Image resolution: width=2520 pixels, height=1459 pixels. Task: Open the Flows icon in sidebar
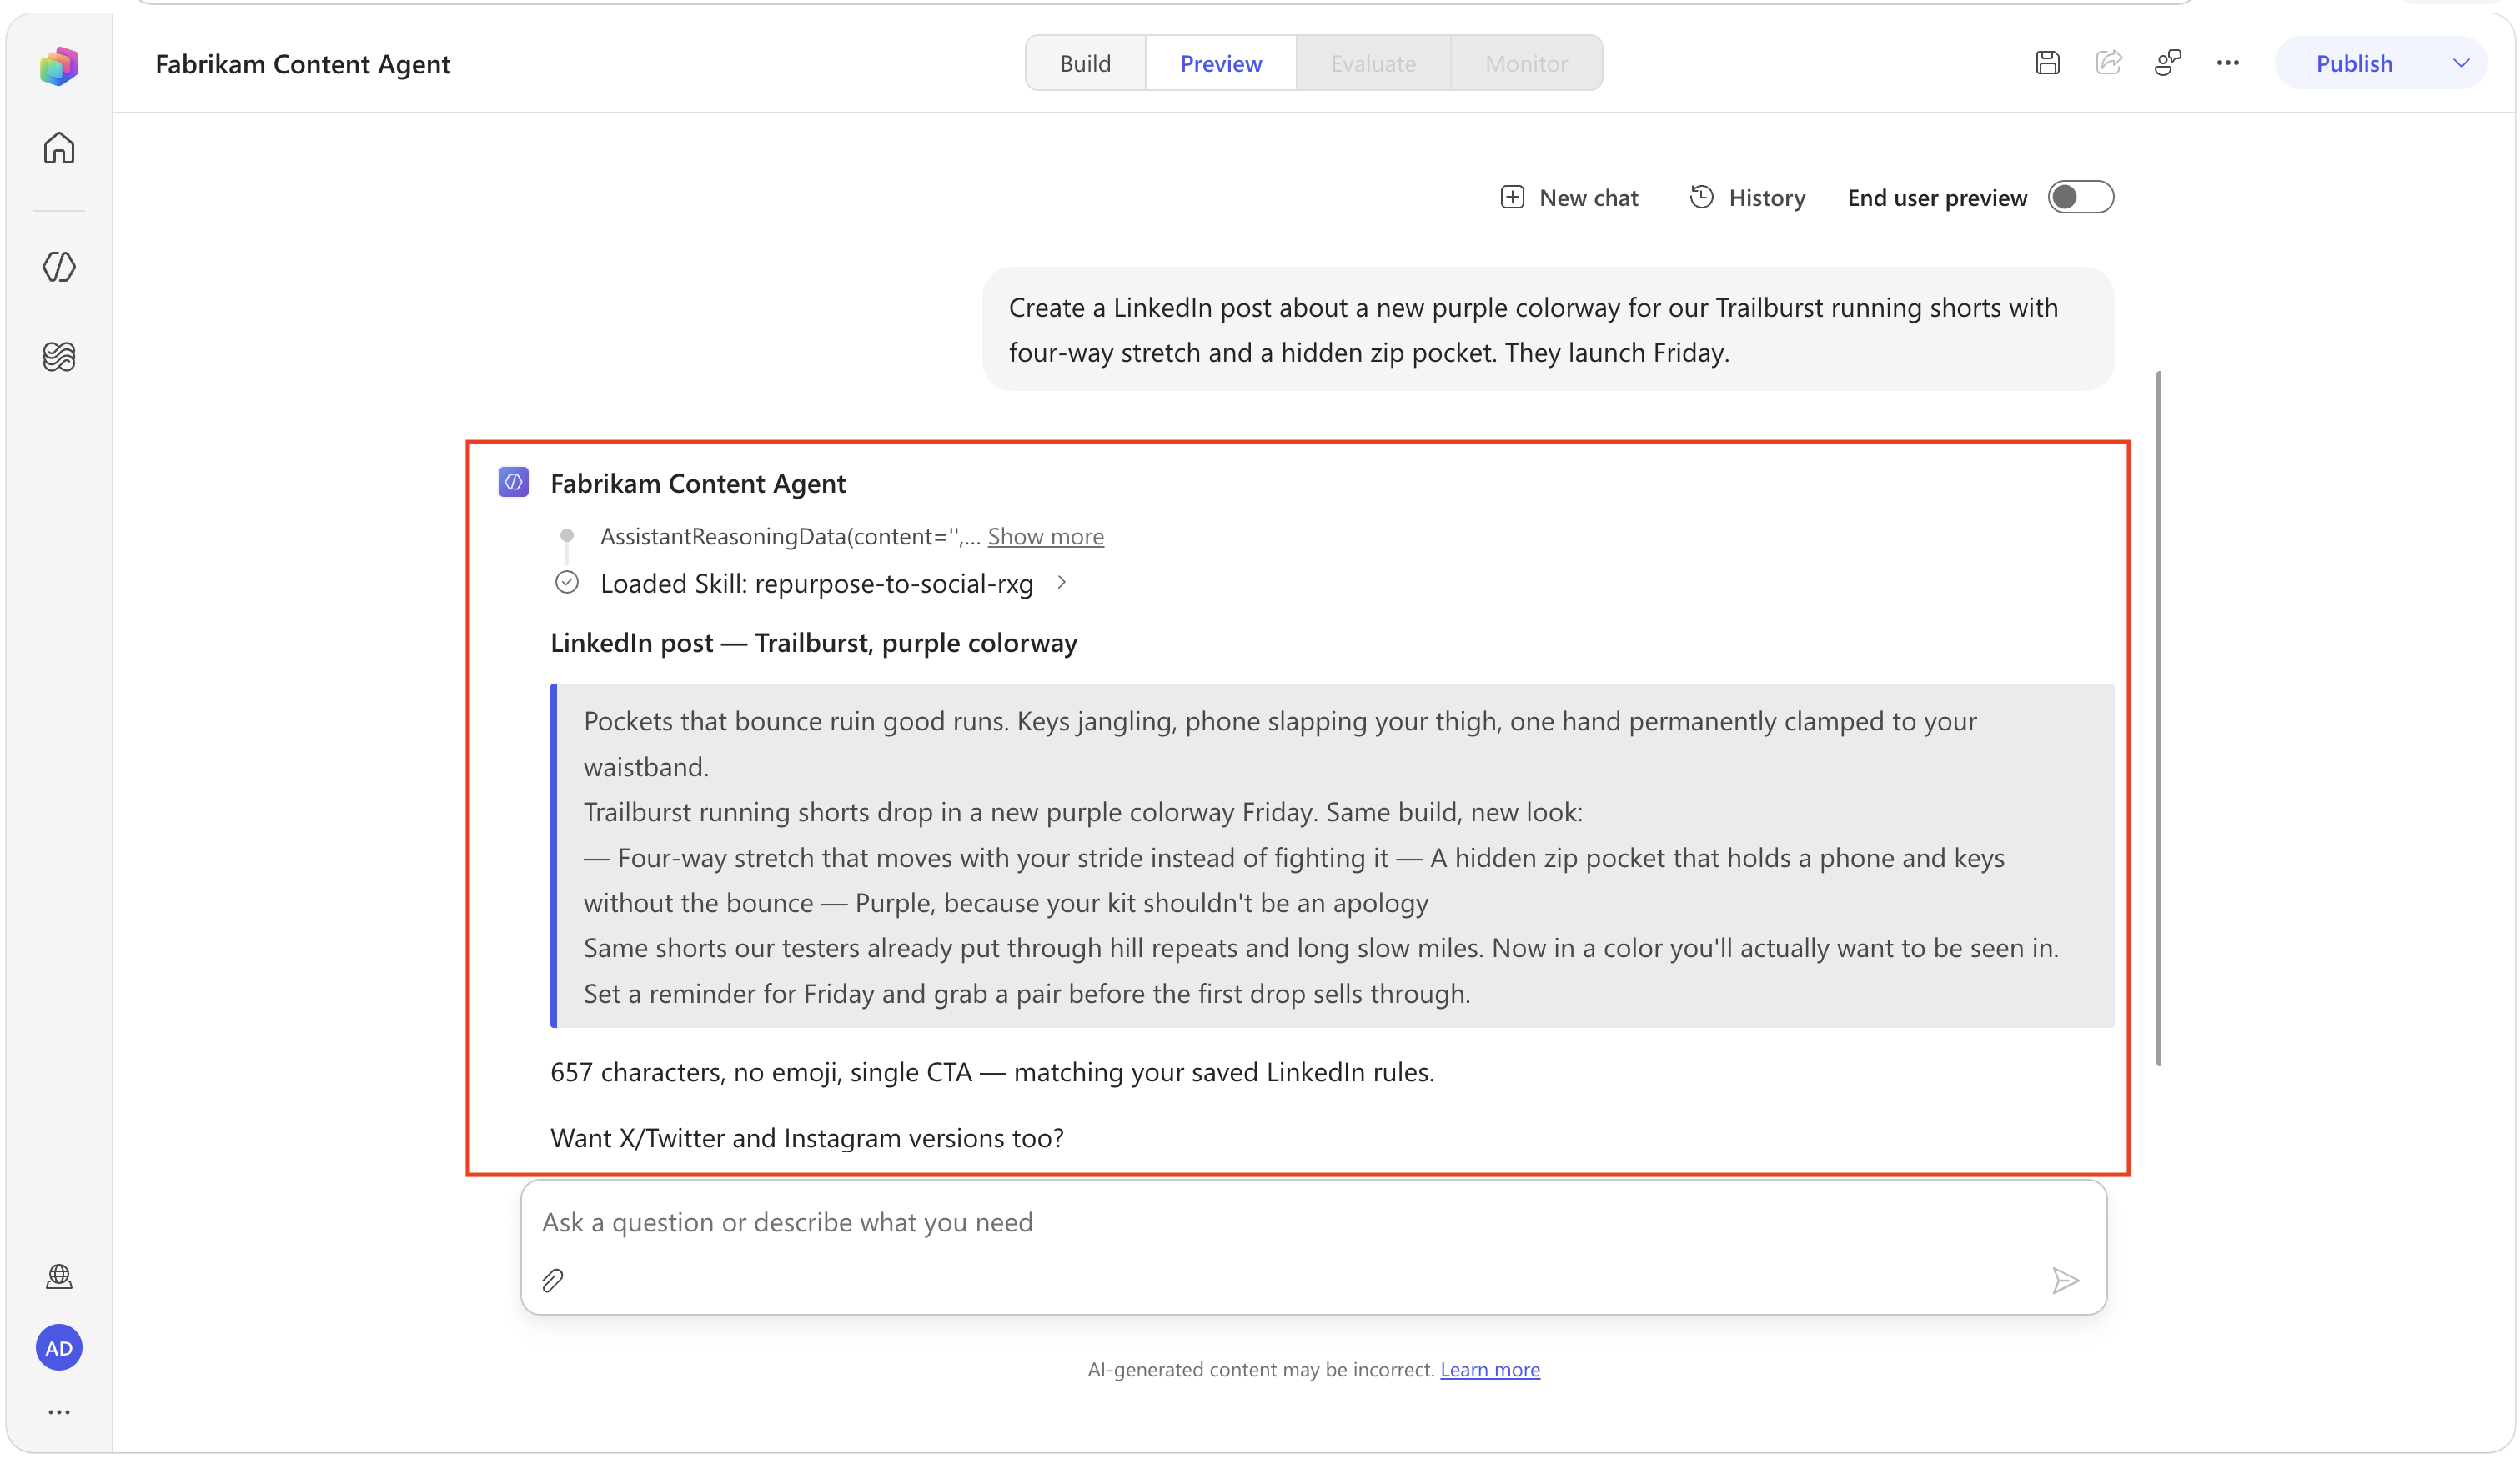pyautogui.click(x=59, y=356)
